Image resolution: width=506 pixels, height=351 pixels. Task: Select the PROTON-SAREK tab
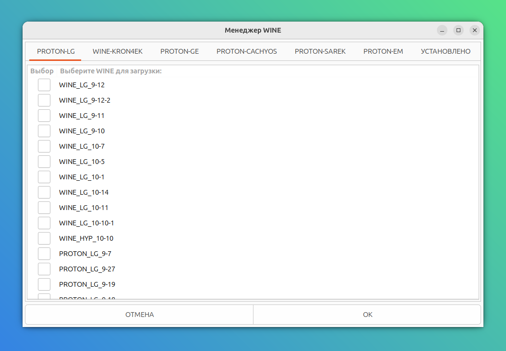click(320, 51)
